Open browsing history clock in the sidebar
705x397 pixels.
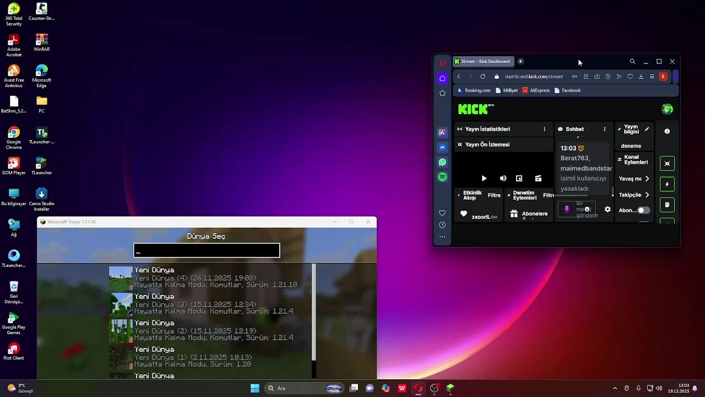(442, 225)
